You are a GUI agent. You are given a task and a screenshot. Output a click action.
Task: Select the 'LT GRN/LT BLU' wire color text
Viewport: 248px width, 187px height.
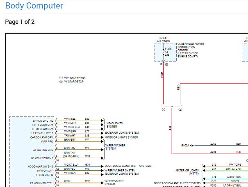(x=232, y=185)
